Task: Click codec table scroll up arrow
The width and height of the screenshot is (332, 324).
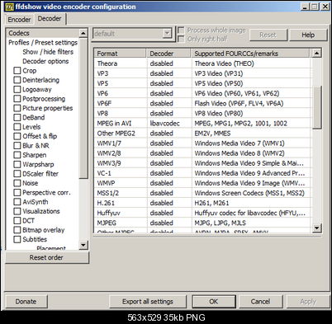Action: (317, 53)
